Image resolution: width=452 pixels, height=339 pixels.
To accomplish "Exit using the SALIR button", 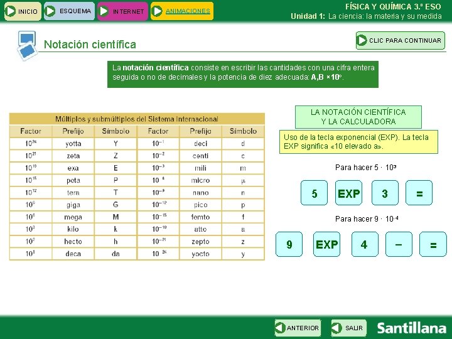I will 349,328.
